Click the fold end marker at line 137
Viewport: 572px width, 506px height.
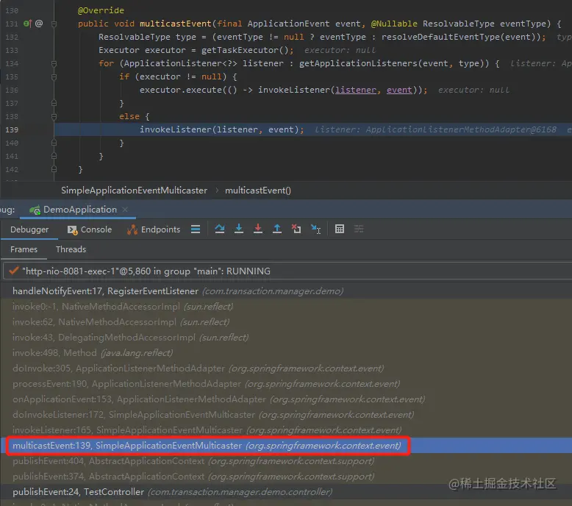54,103
